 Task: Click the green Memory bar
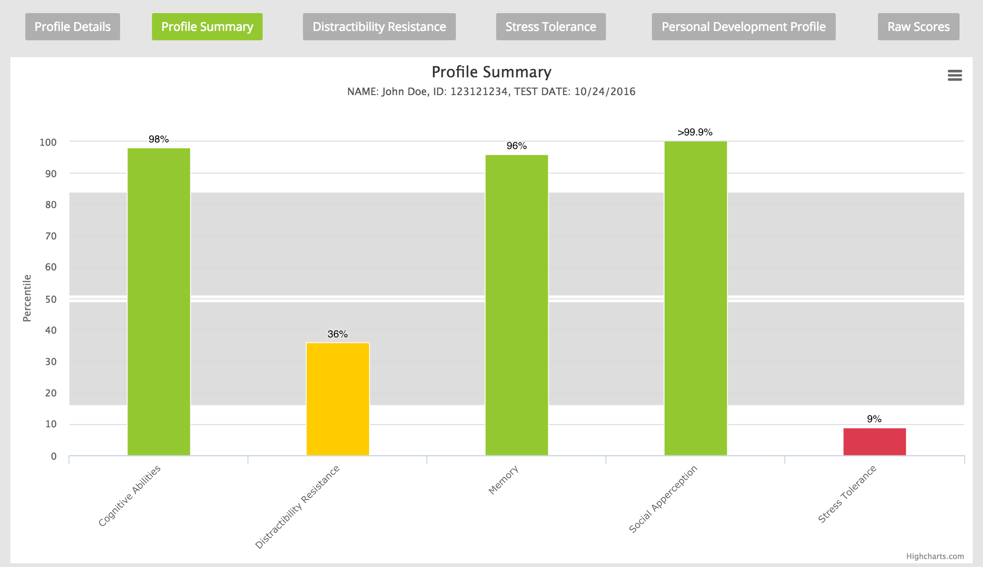tap(517, 305)
